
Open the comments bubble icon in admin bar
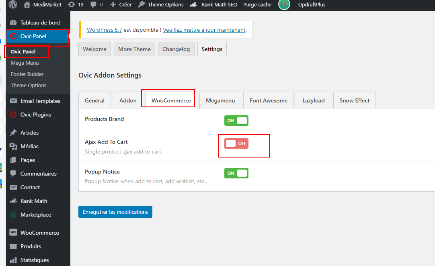pyautogui.click(x=94, y=4)
